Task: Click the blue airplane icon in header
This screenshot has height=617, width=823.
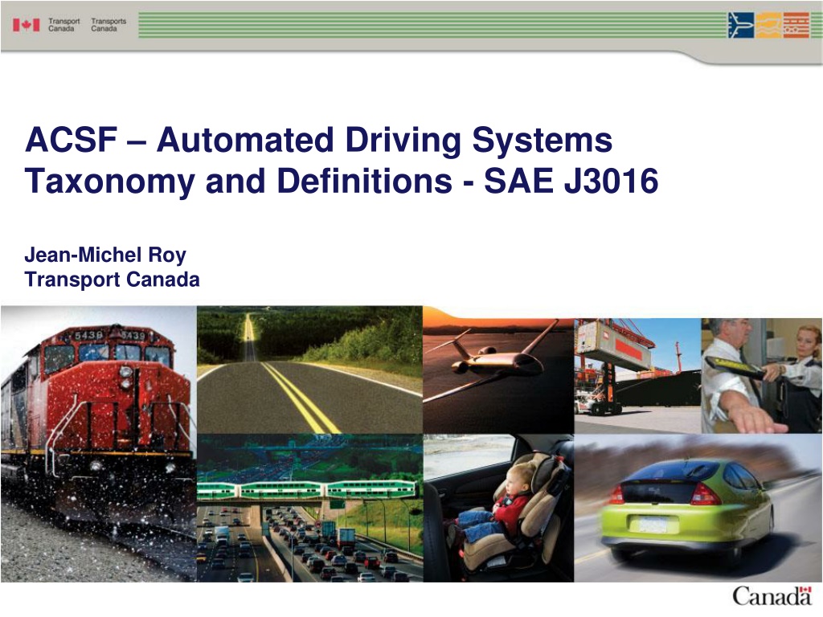Action: click(741, 25)
